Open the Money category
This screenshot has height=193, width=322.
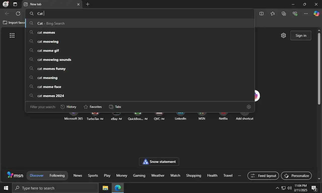pyautogui.click(x=122, y=175)
